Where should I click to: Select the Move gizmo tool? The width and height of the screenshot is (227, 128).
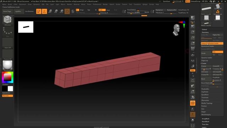pos(50,11)
